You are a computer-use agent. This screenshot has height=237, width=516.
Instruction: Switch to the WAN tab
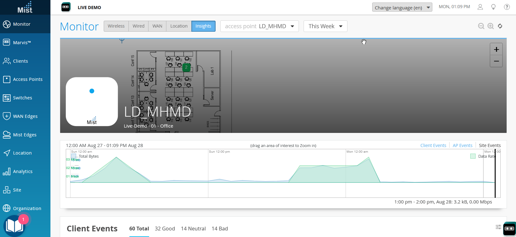157,26
